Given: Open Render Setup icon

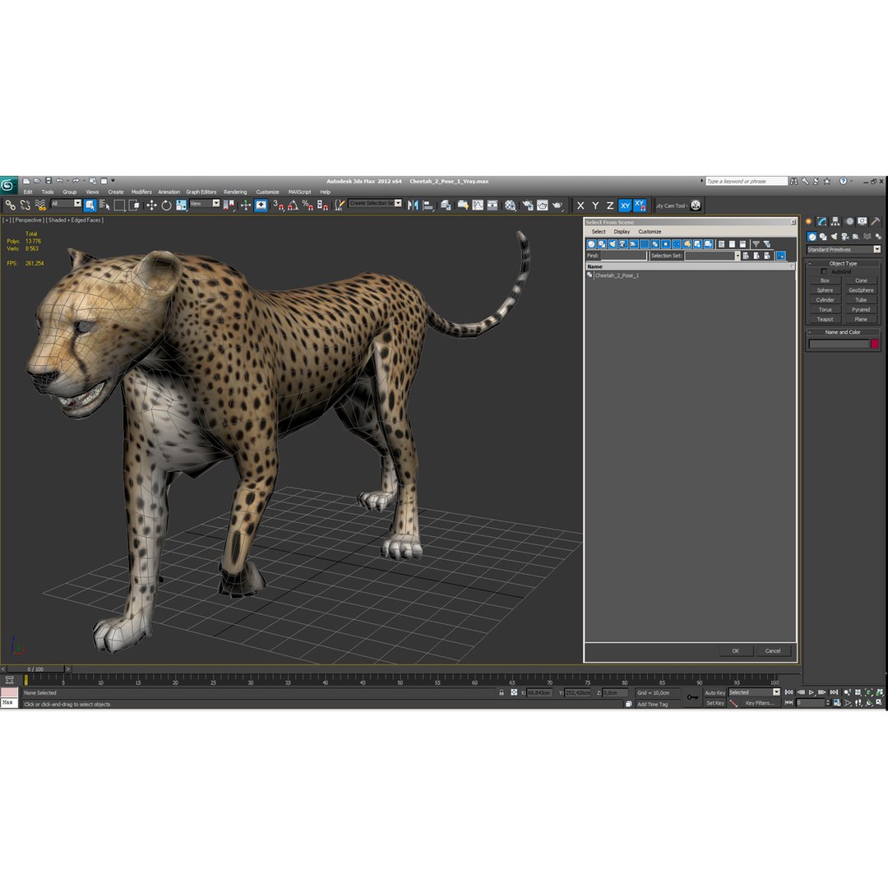Looking at the screenshot, I should pos(527,205).
